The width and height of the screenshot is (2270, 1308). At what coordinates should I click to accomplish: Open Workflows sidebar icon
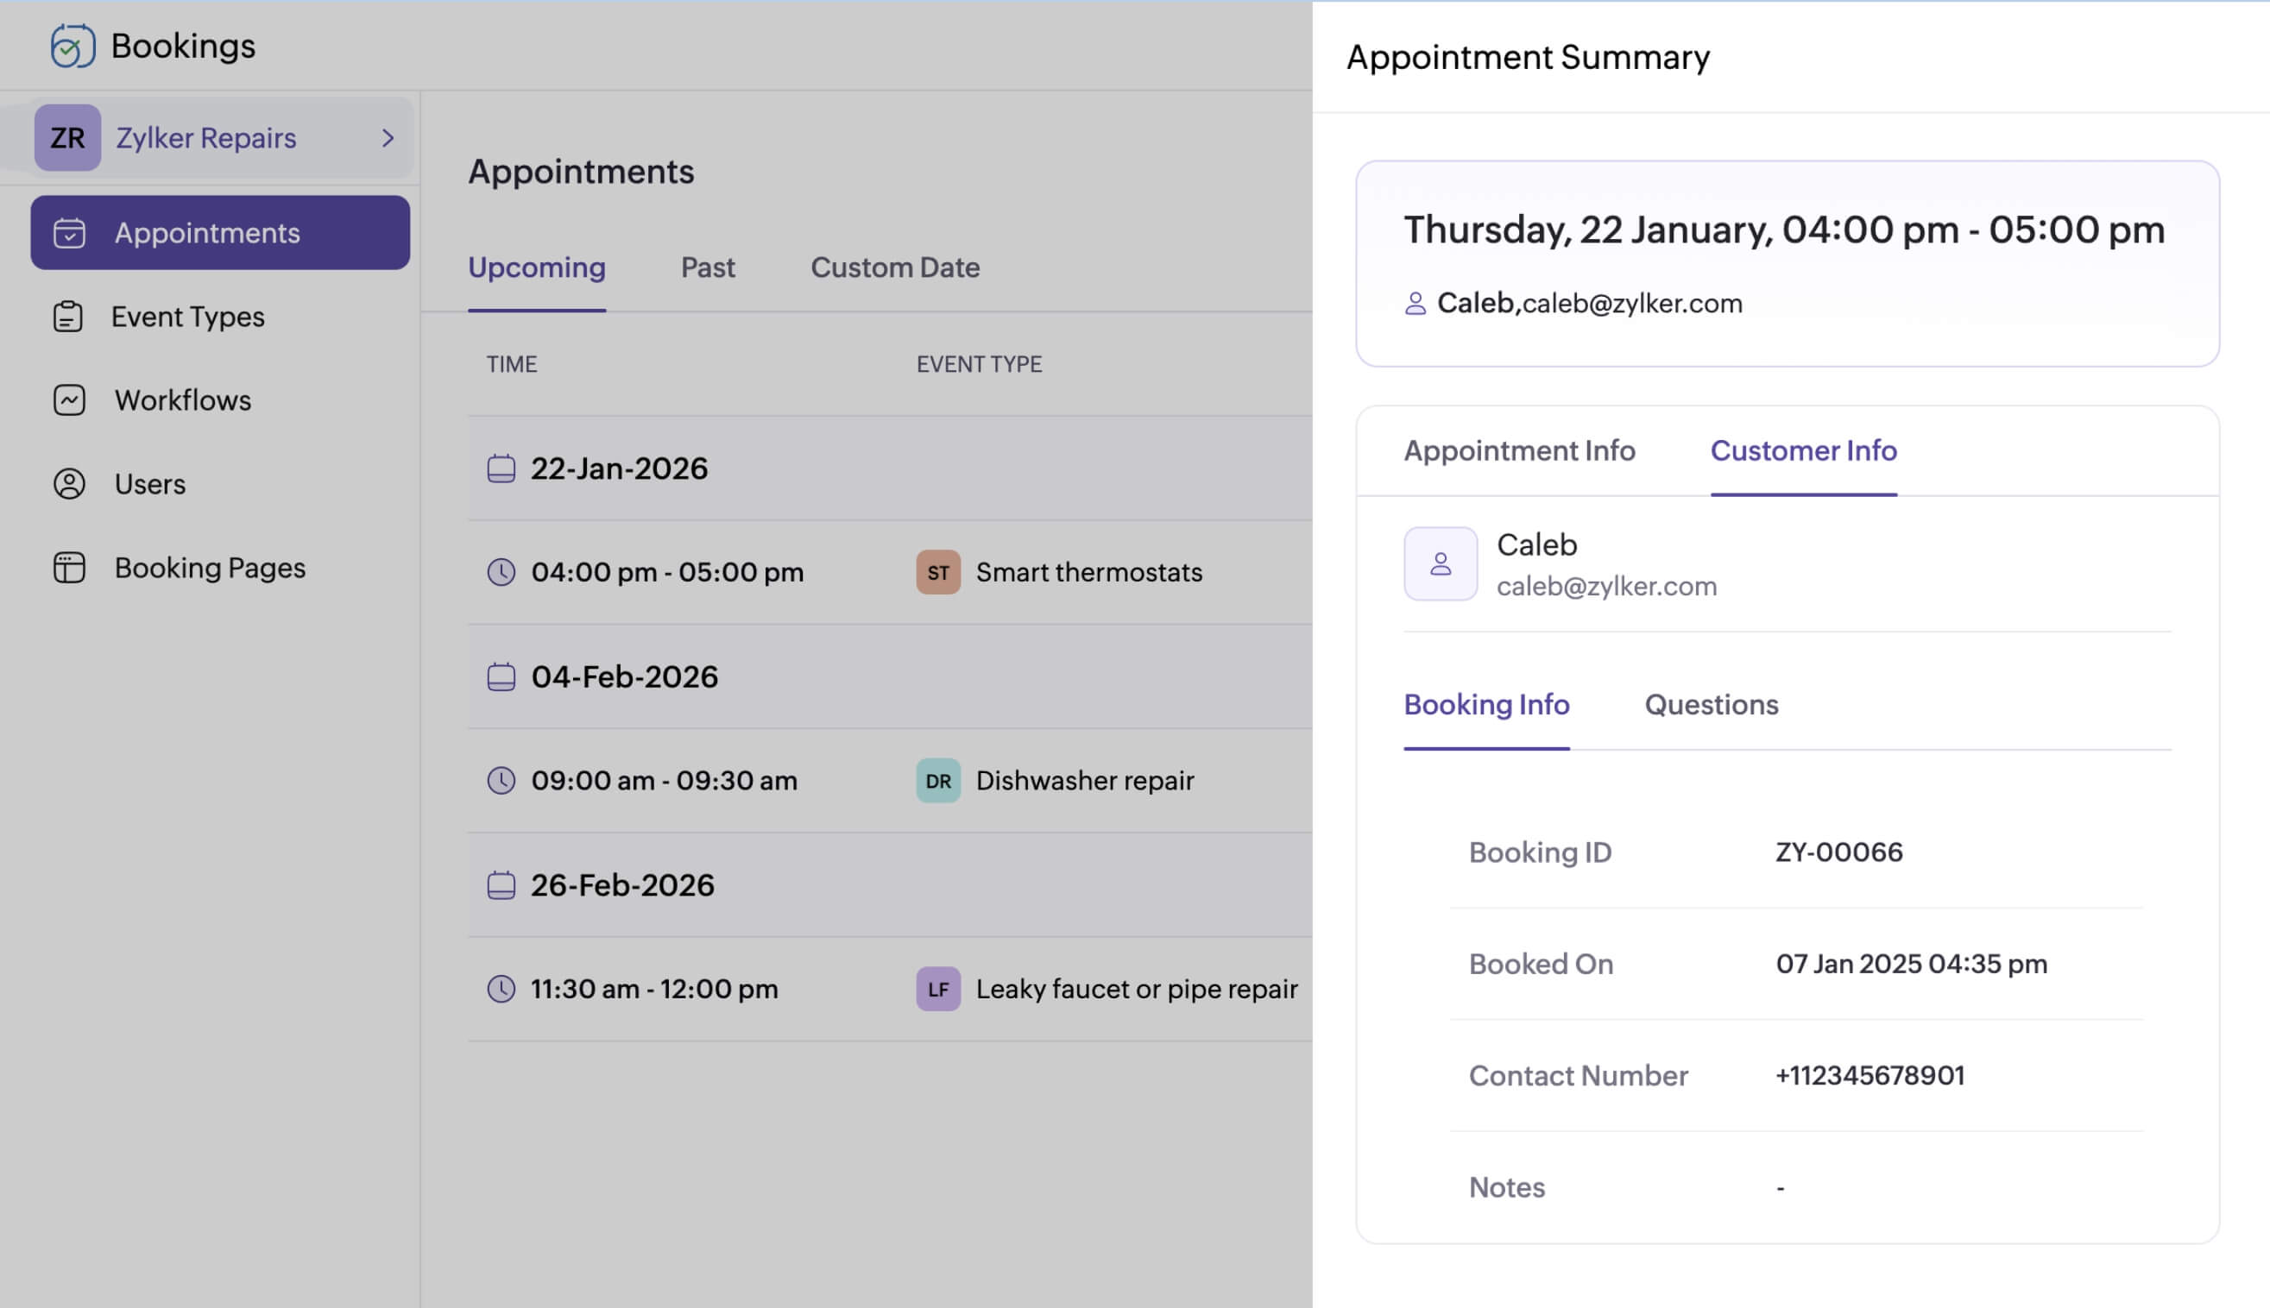(x=68, y=399)
